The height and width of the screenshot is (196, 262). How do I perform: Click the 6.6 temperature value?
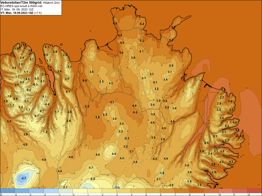tap(85, 80)
